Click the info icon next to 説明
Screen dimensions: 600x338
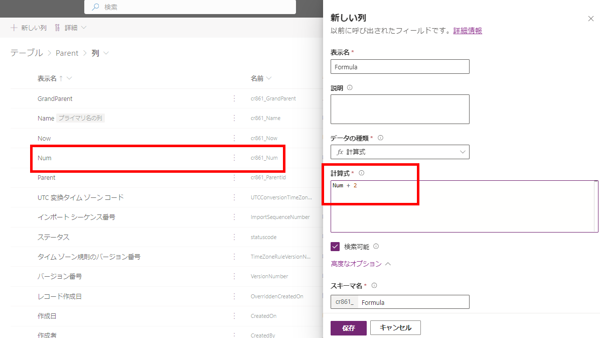click(350, 87)
